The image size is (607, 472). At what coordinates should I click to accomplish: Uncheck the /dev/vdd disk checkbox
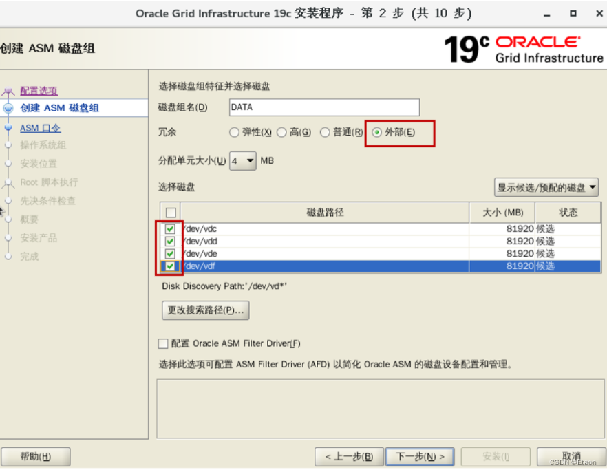pyautogui.click(x=170, y=241)
